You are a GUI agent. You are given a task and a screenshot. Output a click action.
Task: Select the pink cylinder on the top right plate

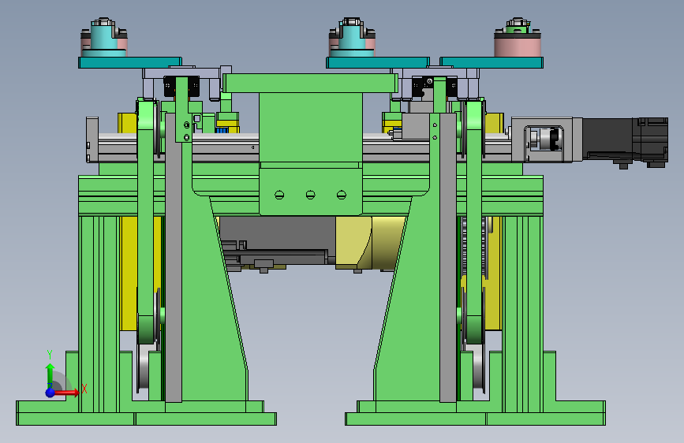click(518, 47)
